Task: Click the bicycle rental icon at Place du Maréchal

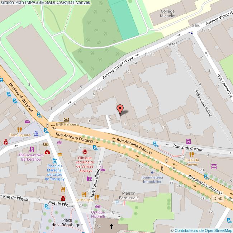Action: point(55,161)
